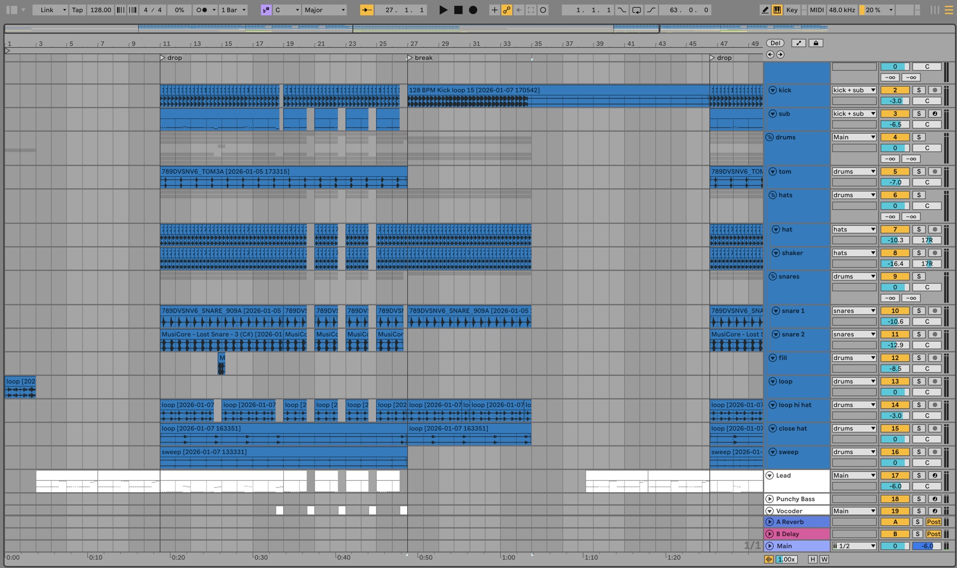Collapse the kick track unfold arrow
The height and width of the screenshot is (568, 957).
tap(773, 90)
